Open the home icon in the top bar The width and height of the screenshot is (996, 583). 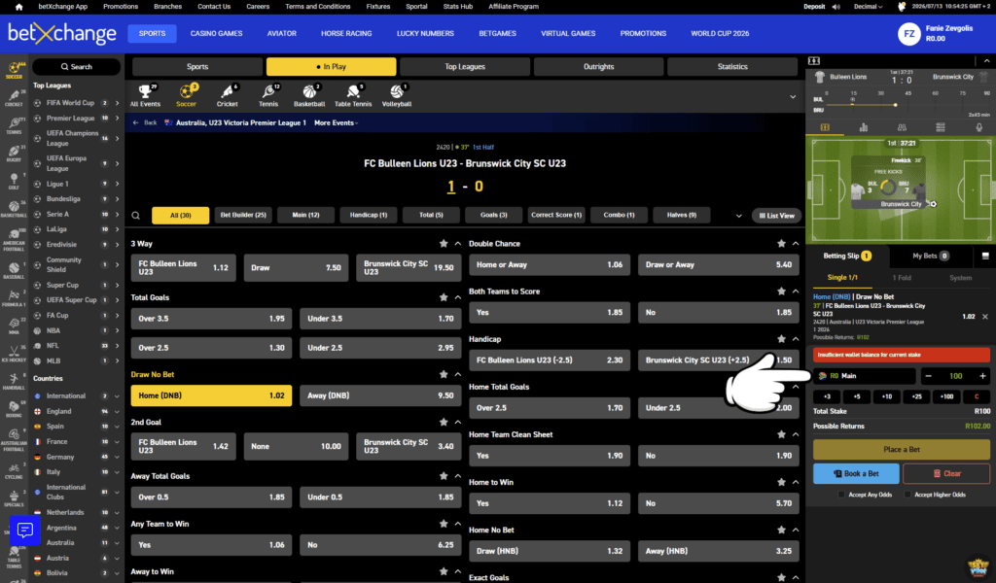[18, 7]
